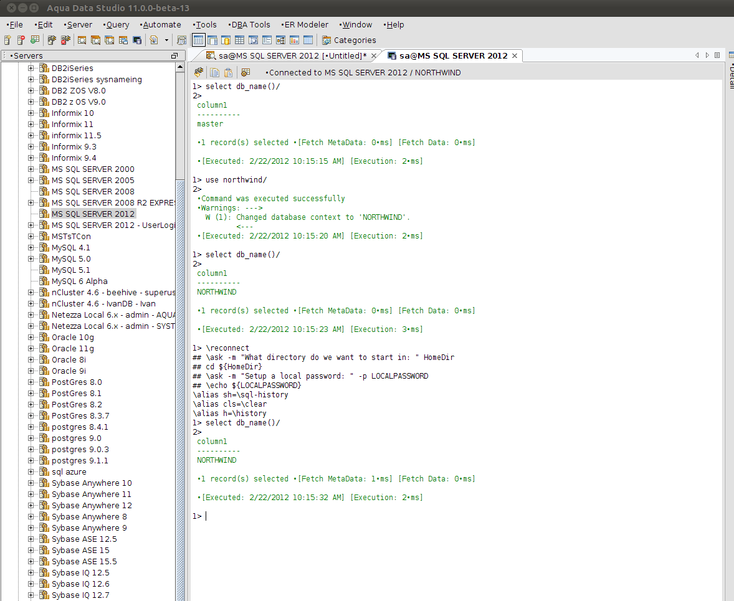The image size is (734, 601).
Task: Select MySQL 6 Alpha in the tree
Action: (x=80, y=282)
